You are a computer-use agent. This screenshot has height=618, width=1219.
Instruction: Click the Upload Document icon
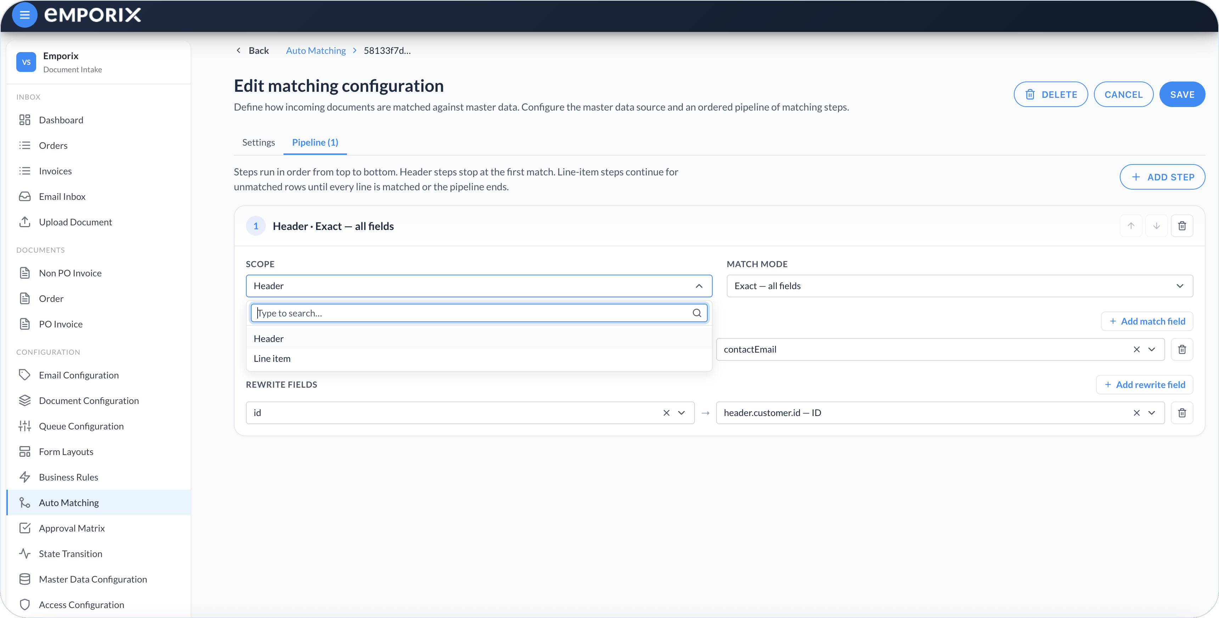pyautogui.click(x=24, y=222)
